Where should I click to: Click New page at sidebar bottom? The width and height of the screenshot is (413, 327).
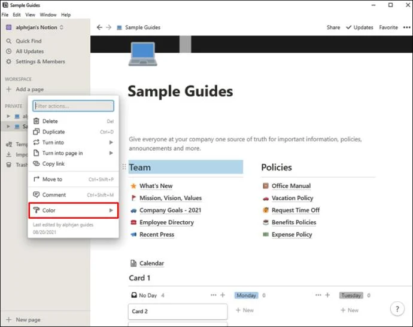[x=24, y=320]
